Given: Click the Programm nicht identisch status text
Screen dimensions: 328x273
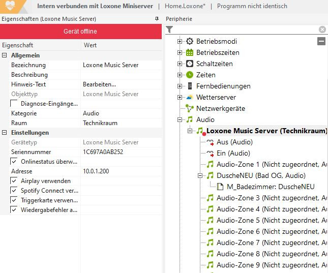Looking at the screenshot, I should (x=252, y=6).
